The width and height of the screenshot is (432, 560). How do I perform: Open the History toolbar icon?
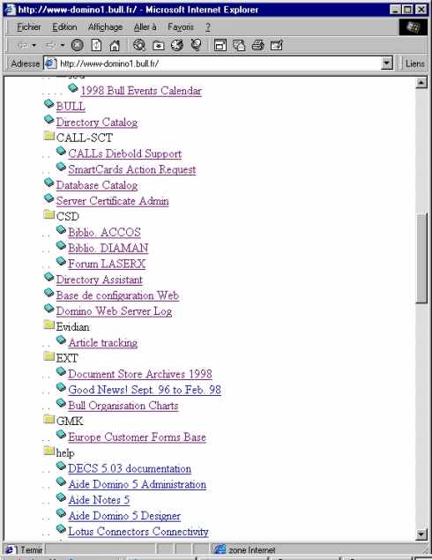177,45
